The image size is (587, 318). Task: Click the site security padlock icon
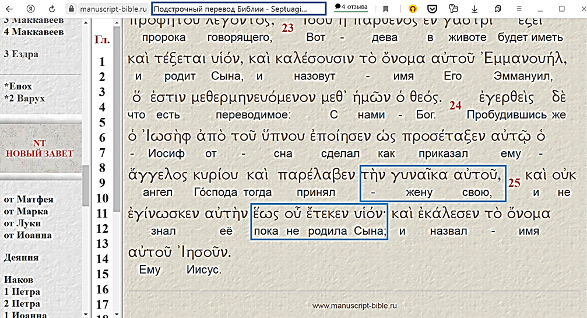[71, 9]
